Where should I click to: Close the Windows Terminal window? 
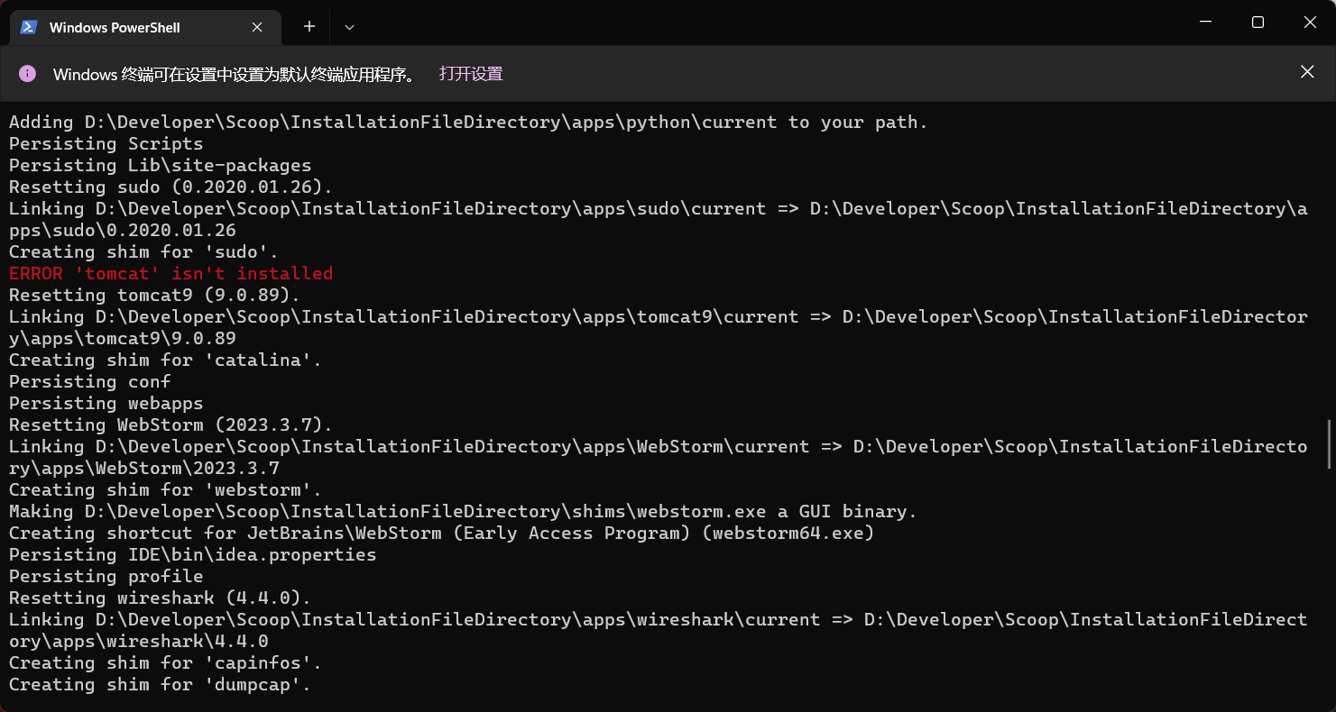pos(1309,23)
